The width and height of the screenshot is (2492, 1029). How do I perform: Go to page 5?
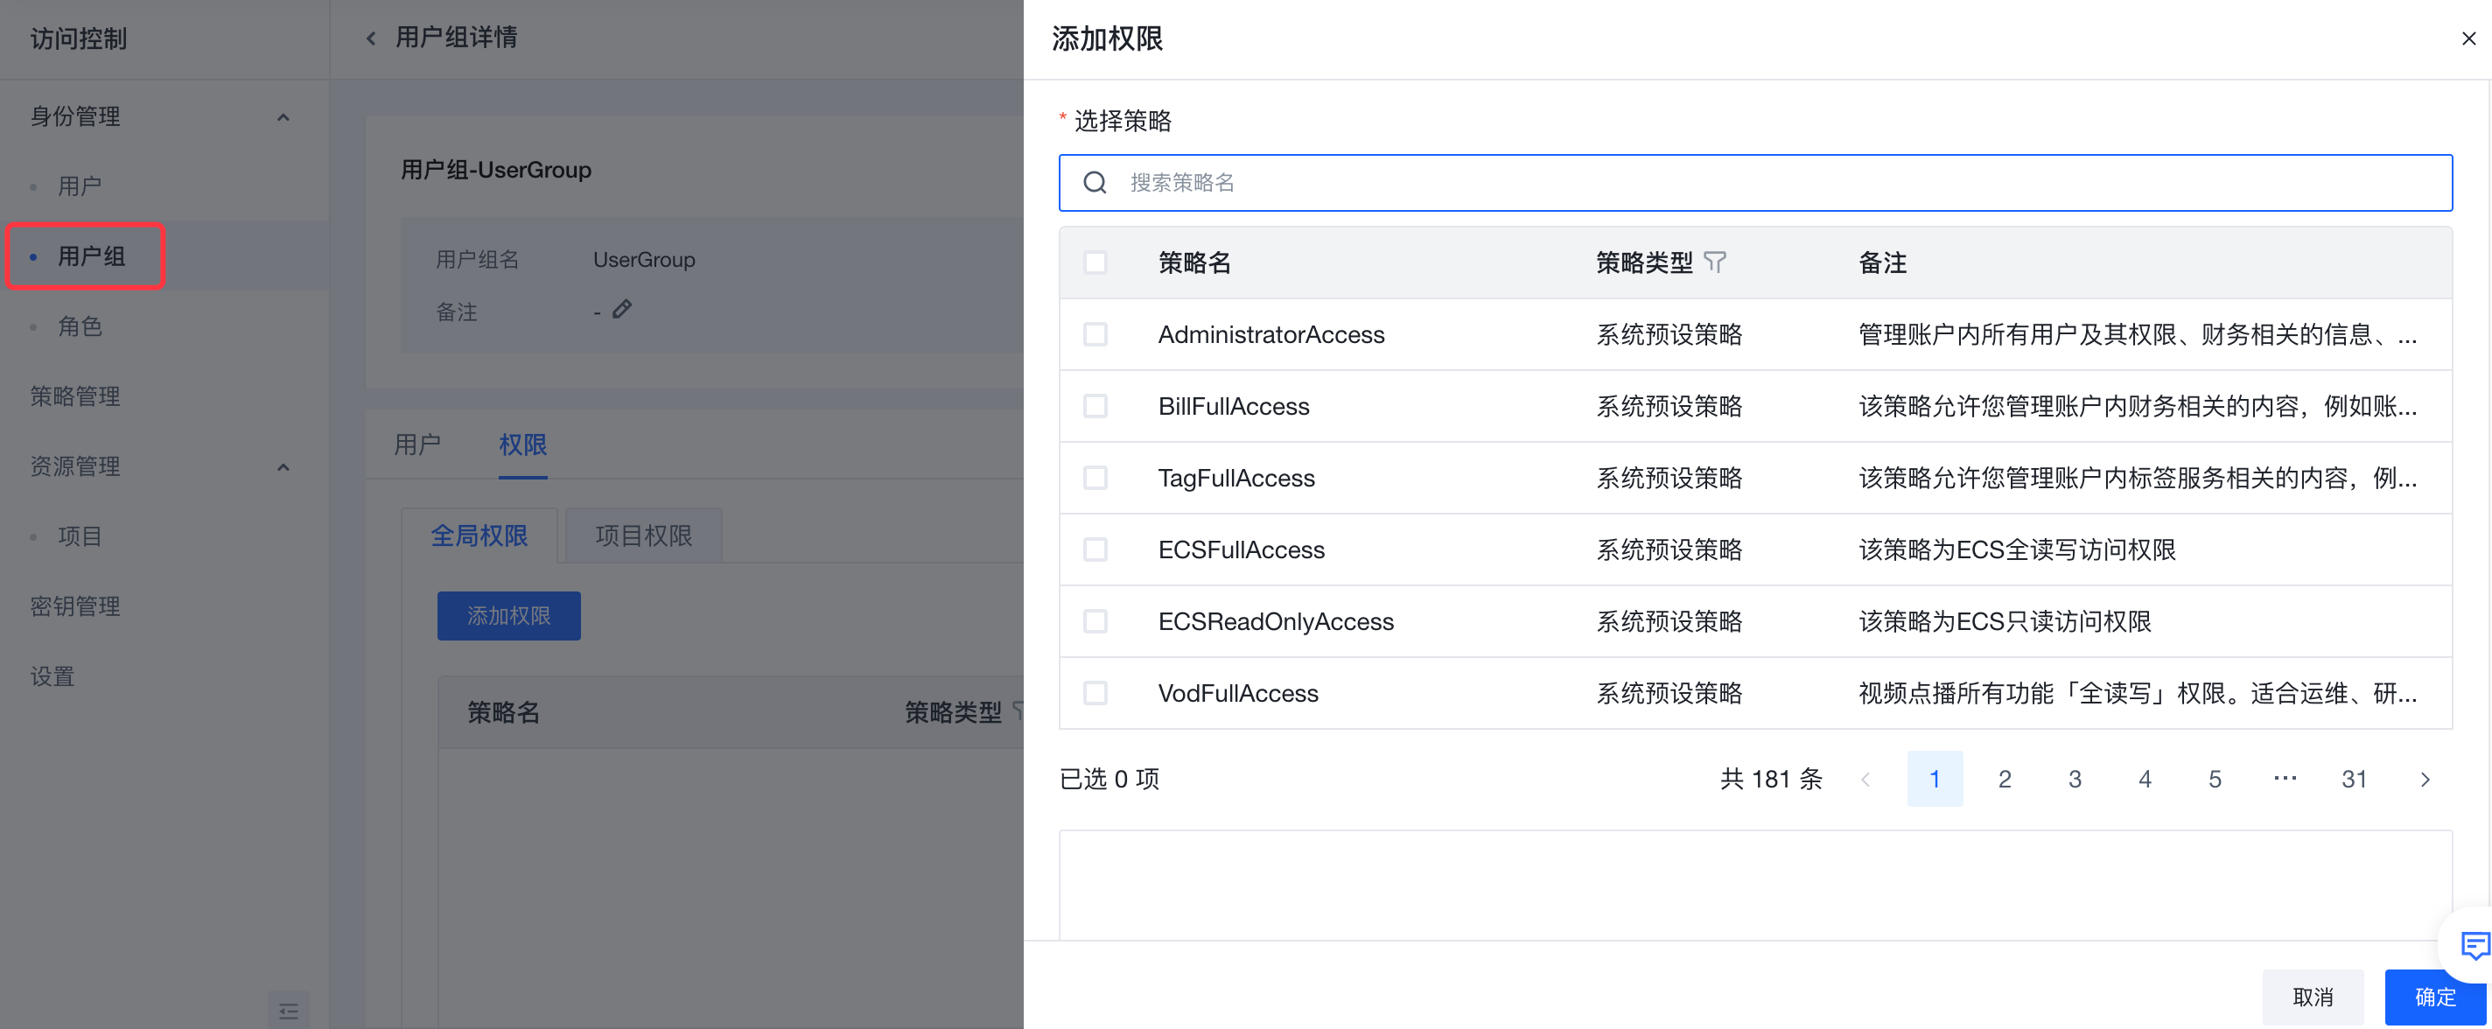(x=2215, y=780)
